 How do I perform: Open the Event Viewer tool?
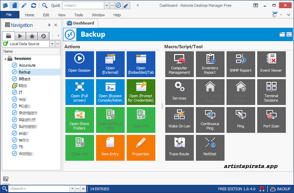click(x=271, y=64)
